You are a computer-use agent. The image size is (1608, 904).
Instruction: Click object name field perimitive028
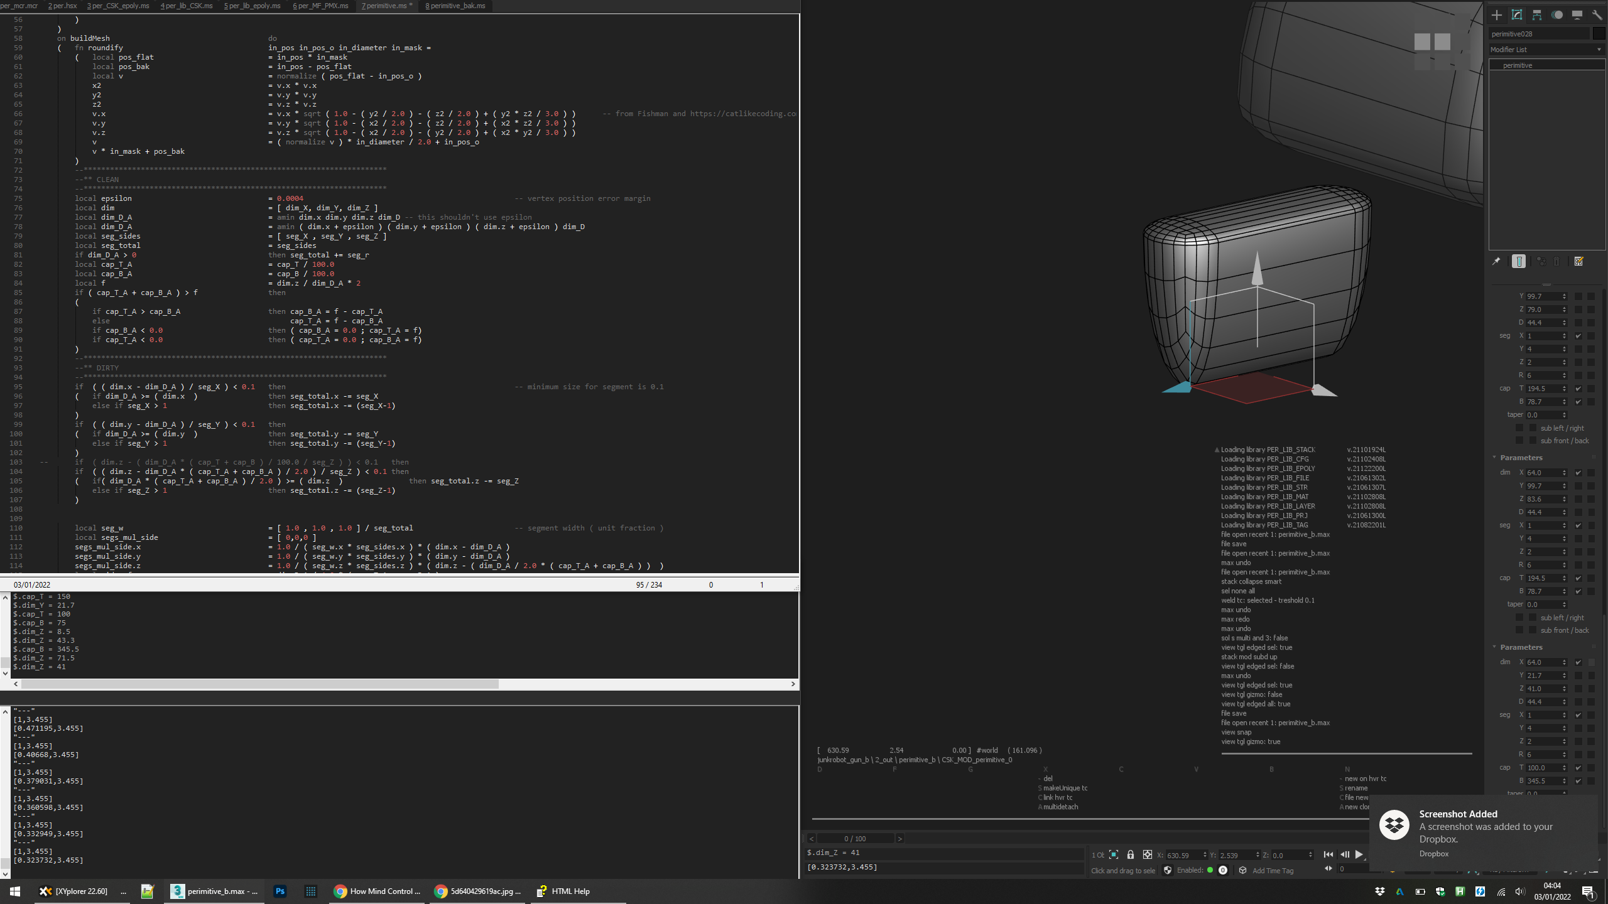click(x=1540, y=34)
